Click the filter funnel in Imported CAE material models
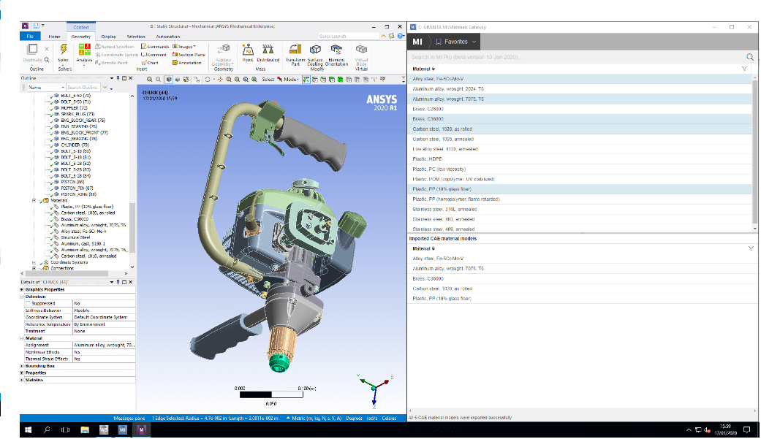 [x=751, y=248]
